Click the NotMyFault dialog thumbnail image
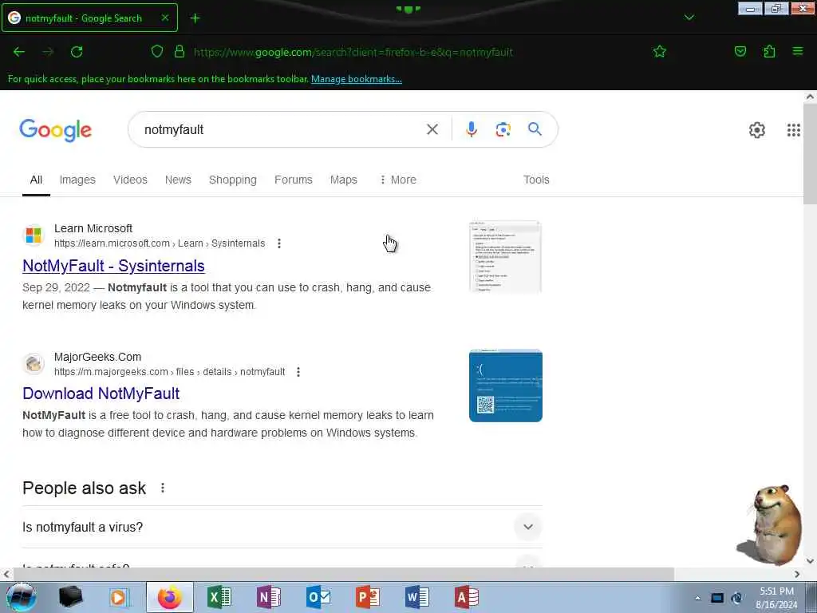The height and width of the screenshot is (613, 817). click(x=505, y=257)
